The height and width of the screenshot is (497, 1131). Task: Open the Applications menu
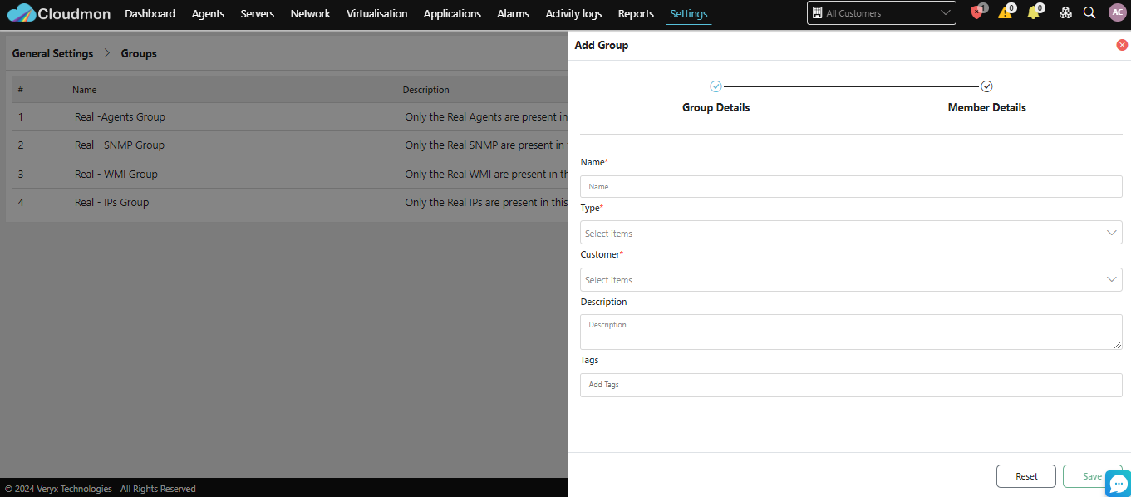pyautogui.click(x=452, y=13)
